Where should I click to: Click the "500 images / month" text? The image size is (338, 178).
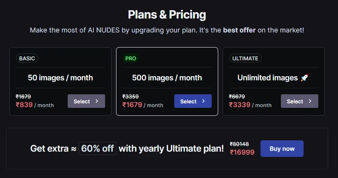coord(167,78)
